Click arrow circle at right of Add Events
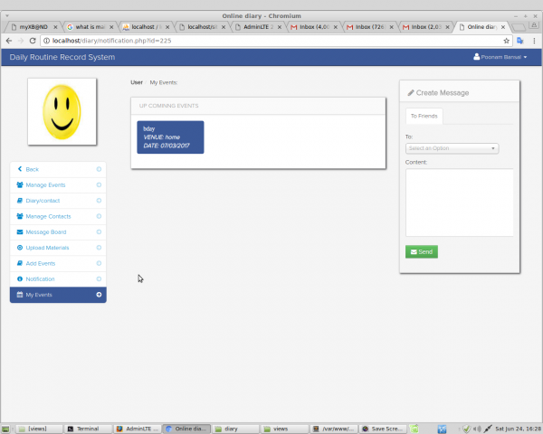Image resolution: width=543 pixels, height=434 pixels. [x=99, y=263]
